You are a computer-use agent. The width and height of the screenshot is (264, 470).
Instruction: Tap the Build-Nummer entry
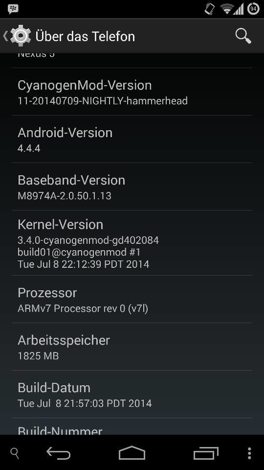[x=132, y=426]
